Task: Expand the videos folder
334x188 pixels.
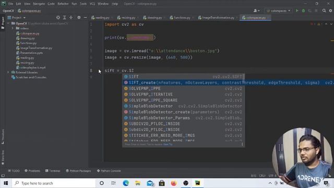Action: tap(13, 28)
